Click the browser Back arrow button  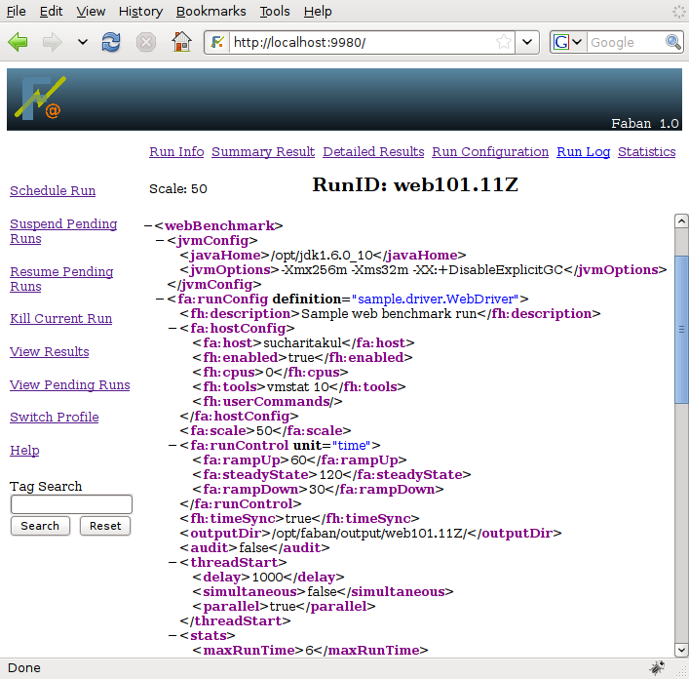pyautogui.click(x=19, y=42)
